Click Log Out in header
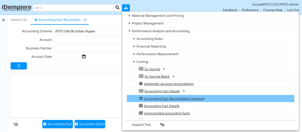The image size is (302, 132). (293, 10)
